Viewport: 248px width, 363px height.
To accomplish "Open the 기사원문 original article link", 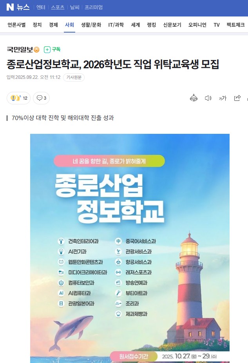I will click(x=74, y=77).
